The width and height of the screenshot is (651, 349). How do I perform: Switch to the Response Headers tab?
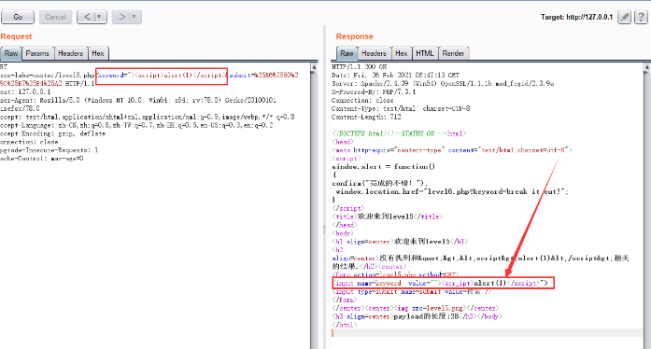[374, 53]
